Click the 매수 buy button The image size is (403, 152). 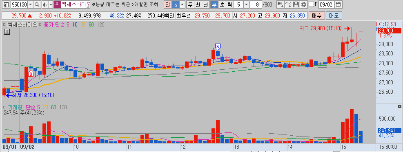pos(317,15)
